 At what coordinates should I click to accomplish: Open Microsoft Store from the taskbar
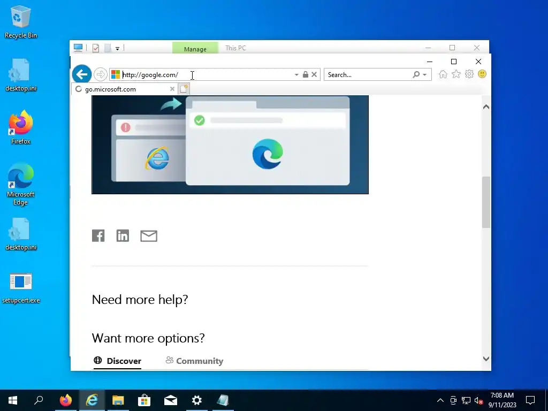click(x=144, y=400)
